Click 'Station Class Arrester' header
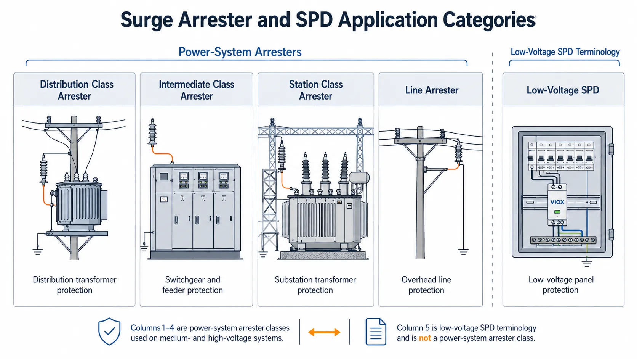Image resolution: width=637 pixels, height=359 pixels. point(316,90)
